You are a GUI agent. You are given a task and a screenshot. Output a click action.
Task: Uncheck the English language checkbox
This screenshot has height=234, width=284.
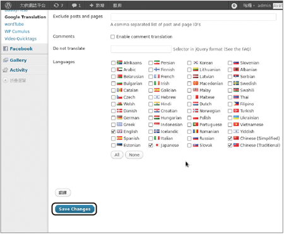[113, 132]
